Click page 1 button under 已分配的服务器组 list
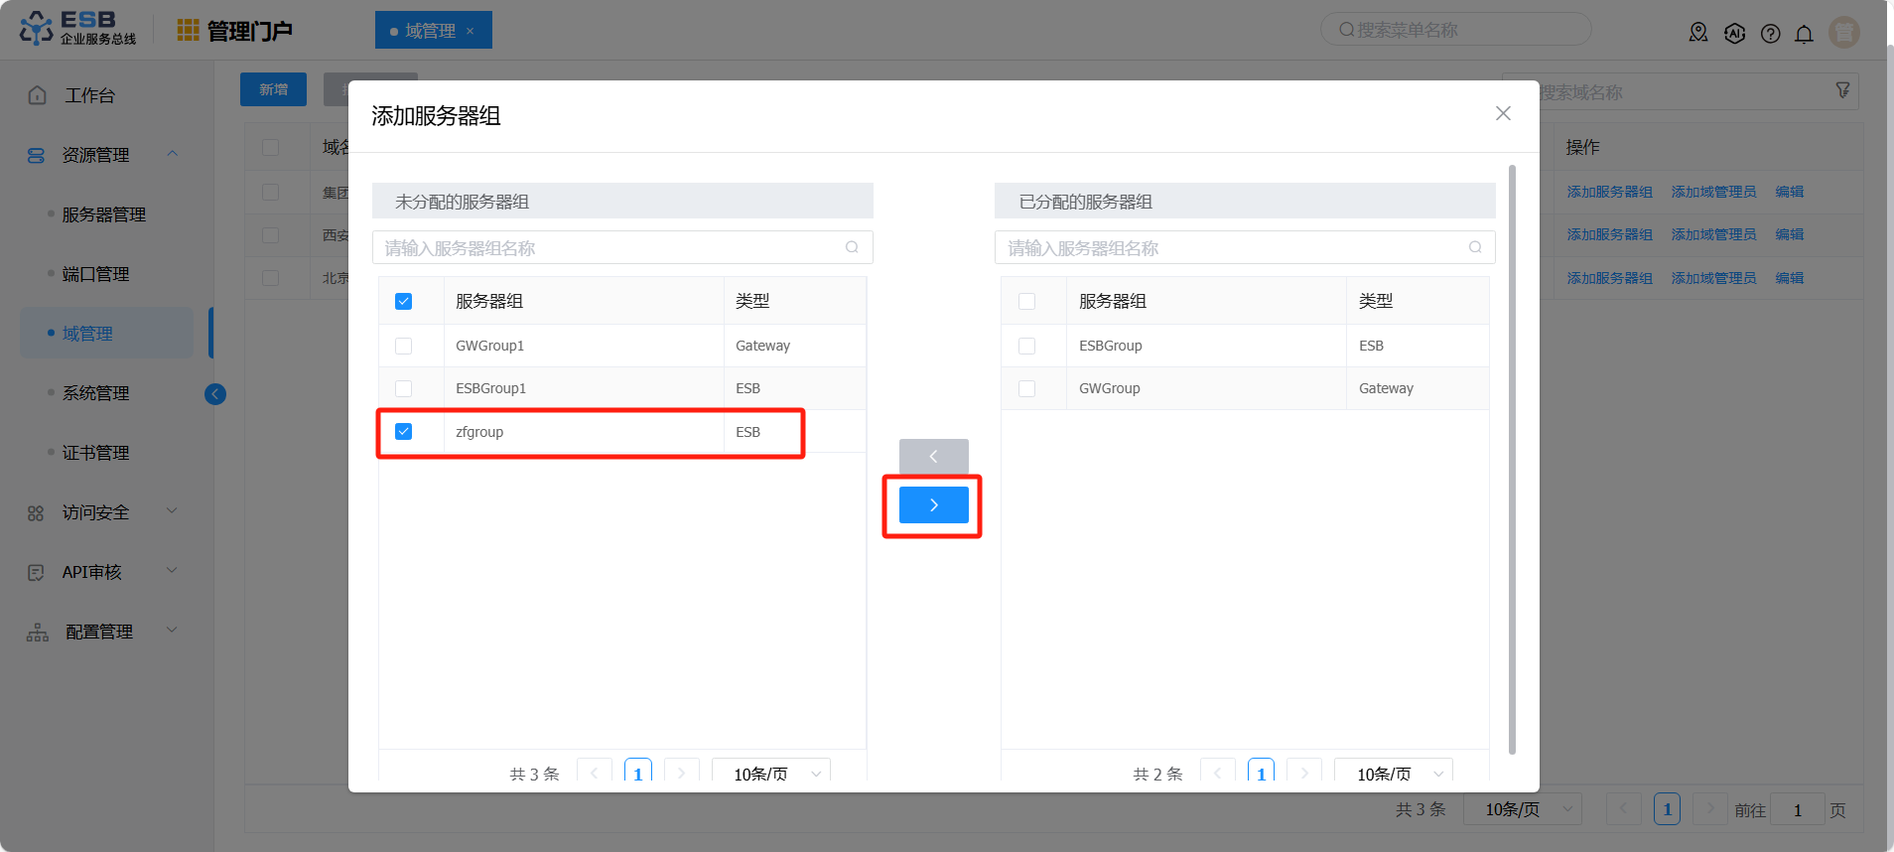Viewport: 1894px width, 852px height. [1261, 773]
